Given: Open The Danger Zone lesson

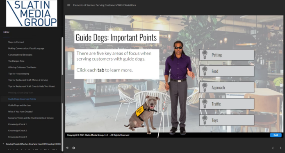Looking at the screenshot, I should pyautogui.click(x=16, y=61).
